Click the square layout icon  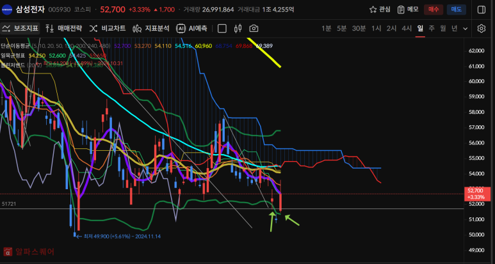point(222,29)
